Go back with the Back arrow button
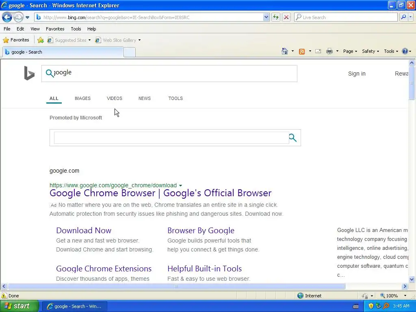This screenshot has height=312, width=416. [x=7, y=17]
